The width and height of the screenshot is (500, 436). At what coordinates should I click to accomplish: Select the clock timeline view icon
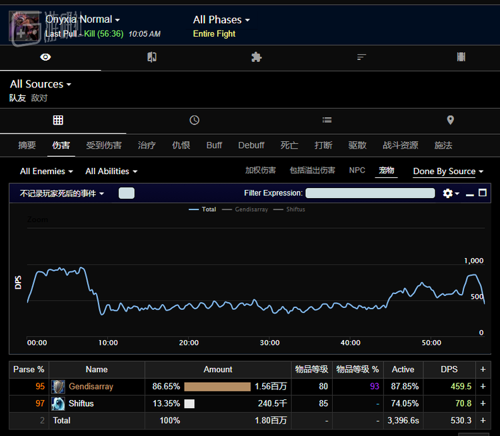tap(194, 120)
